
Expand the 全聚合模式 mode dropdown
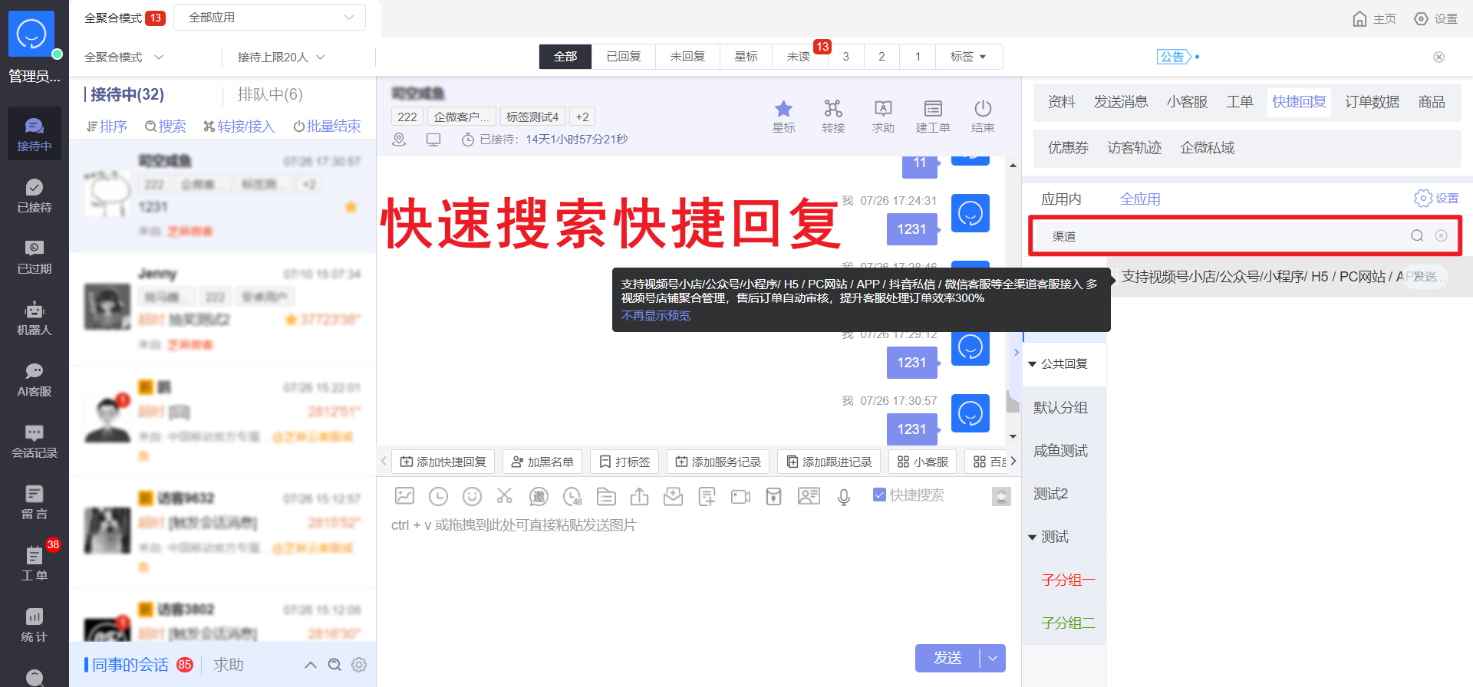[x=124, y=58]
